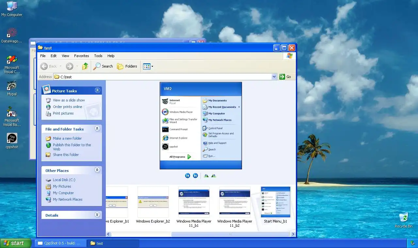Rotate image counterclockwise

(x=214, y=176)
